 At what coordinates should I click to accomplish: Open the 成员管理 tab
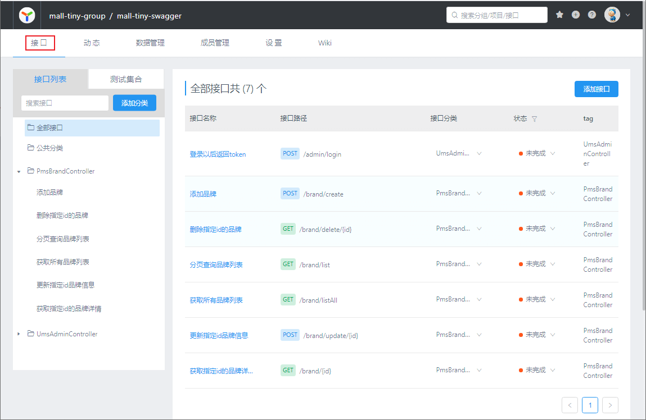click(215, 43)
